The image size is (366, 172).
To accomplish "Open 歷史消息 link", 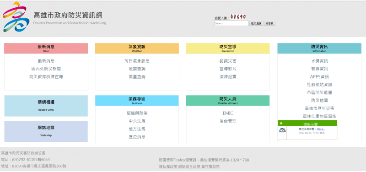I will pyautogui.click(x=137, y=137).
